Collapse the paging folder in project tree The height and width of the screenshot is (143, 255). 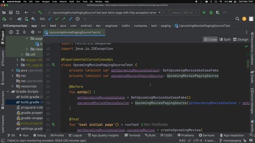pos(27,39)
